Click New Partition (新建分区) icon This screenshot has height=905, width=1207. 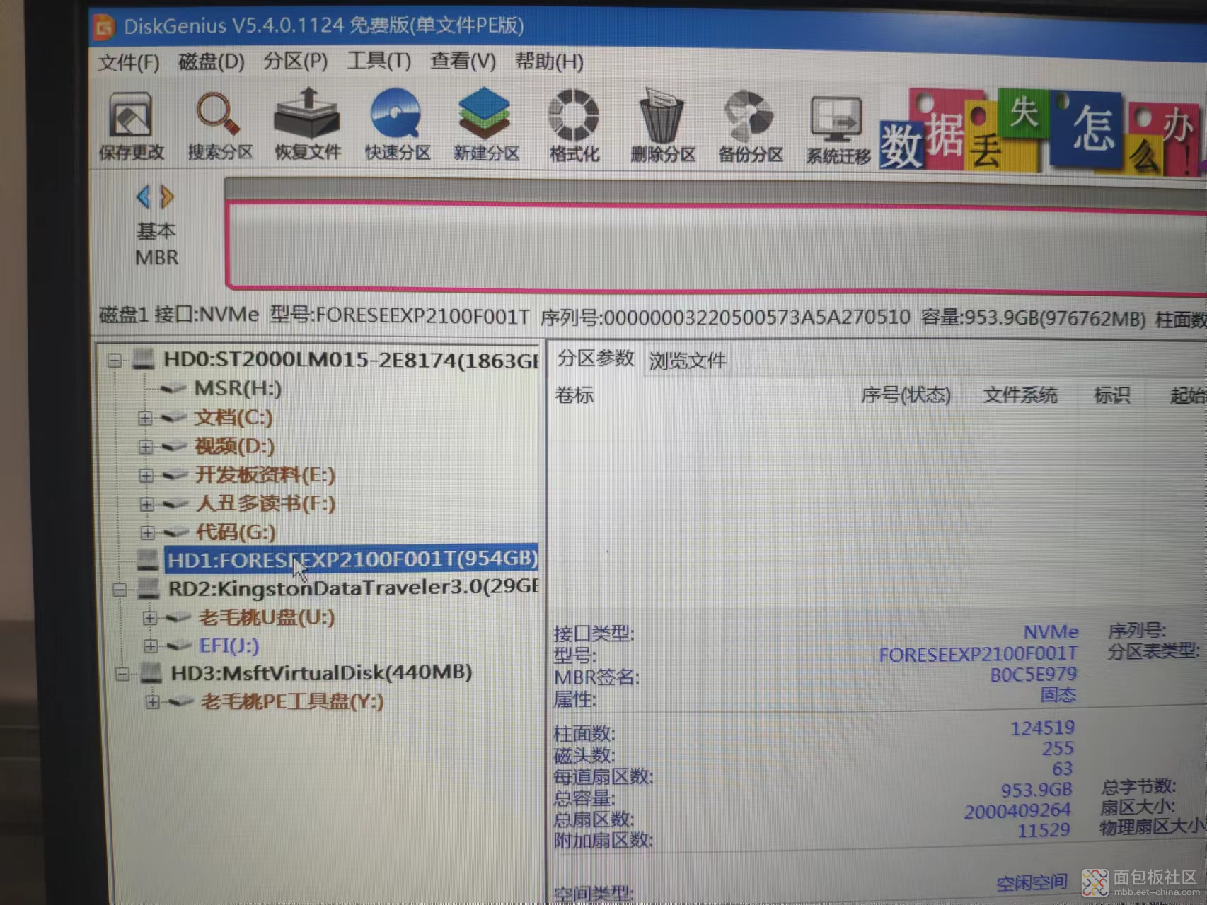[x=486, y=124]
